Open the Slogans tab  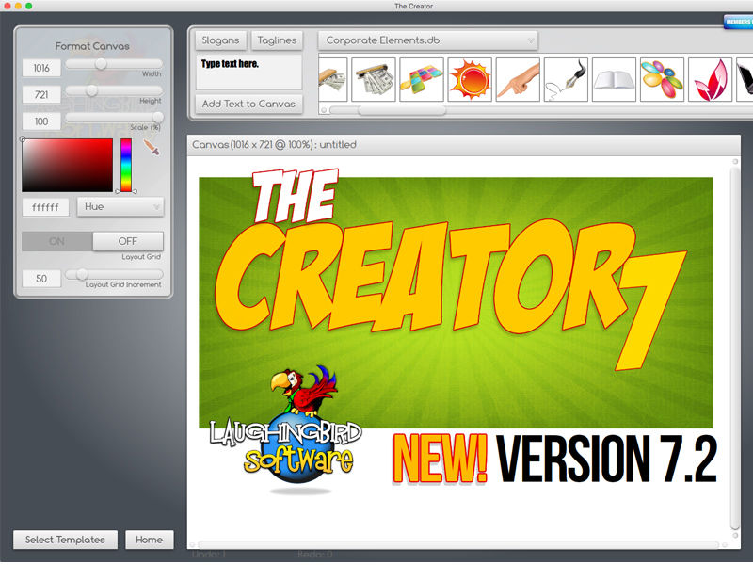pyautogui.click(x=220, y=40)
